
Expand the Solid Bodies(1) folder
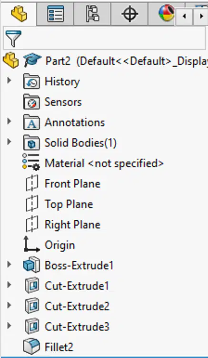9,142
